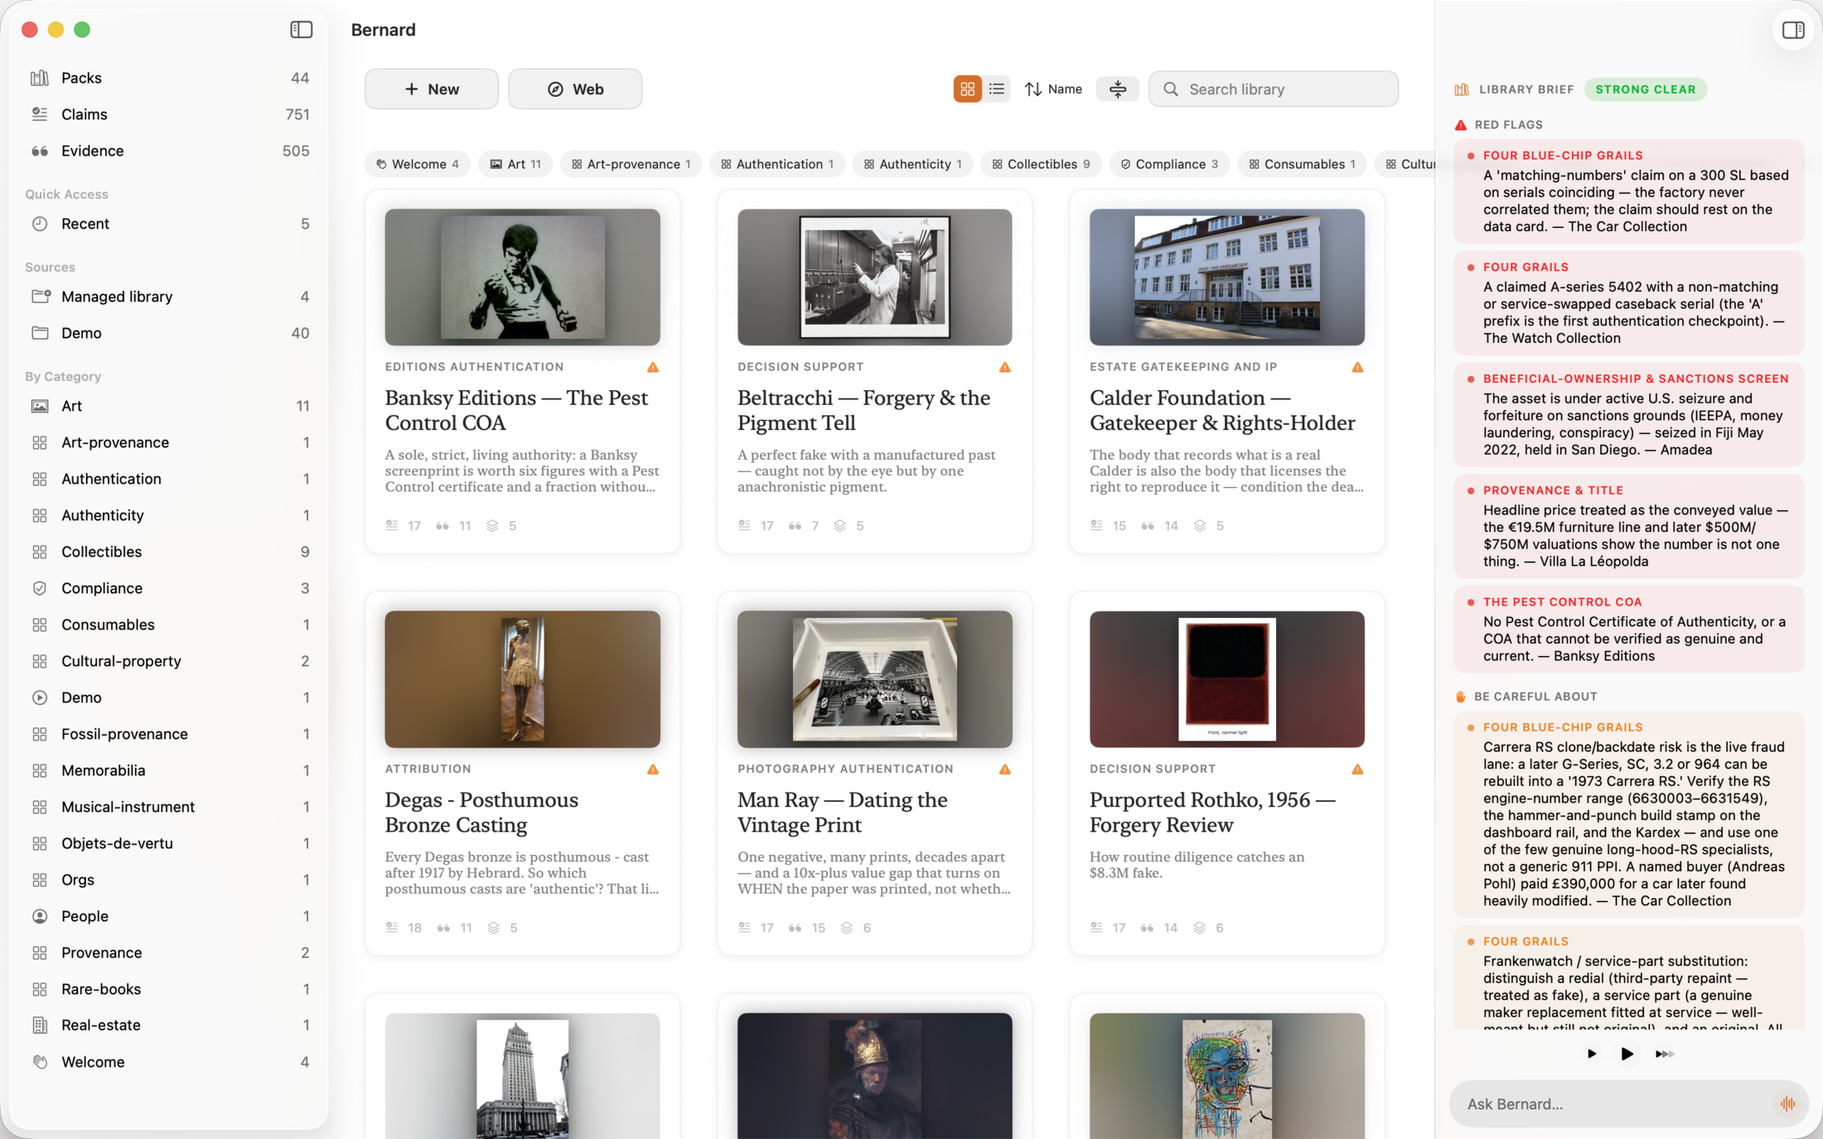
Task: Click the collapse/density filter icon button
Action: (x=1118, y=89)
